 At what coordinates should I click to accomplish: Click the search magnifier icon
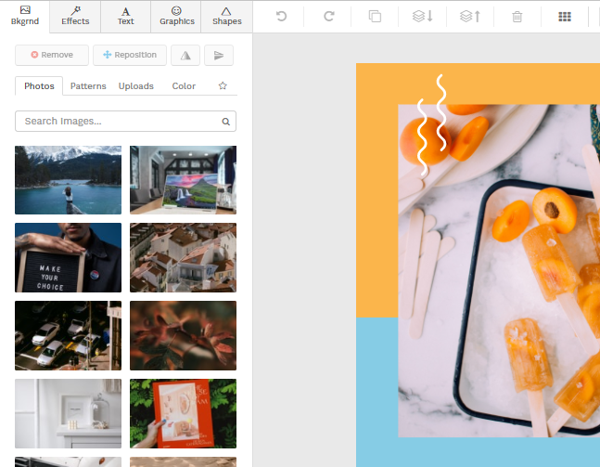(x=225, y=122)
